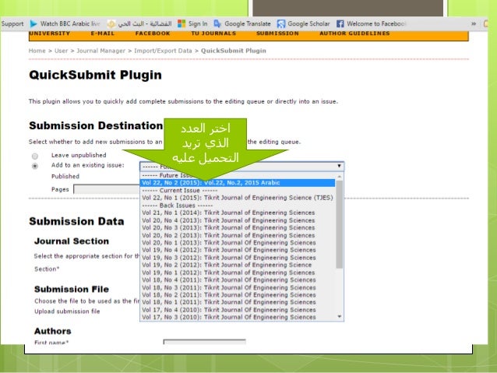Go to User breadcrumb link

[62, 51]
